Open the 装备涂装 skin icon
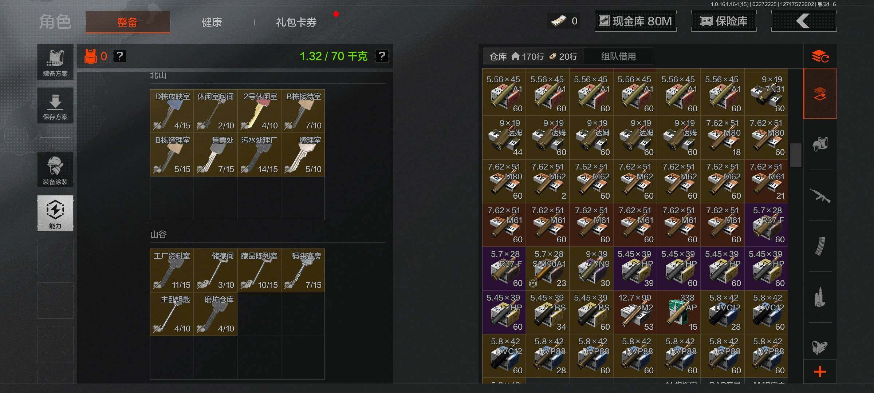This screenshot has width=874, height=393. click(55, 170)
